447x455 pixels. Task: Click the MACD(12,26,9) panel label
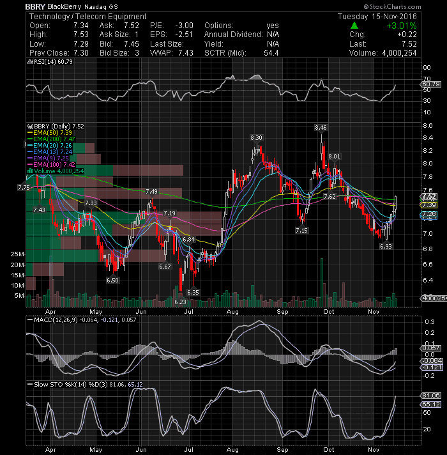pyautogui.click(x=56, y=320)
